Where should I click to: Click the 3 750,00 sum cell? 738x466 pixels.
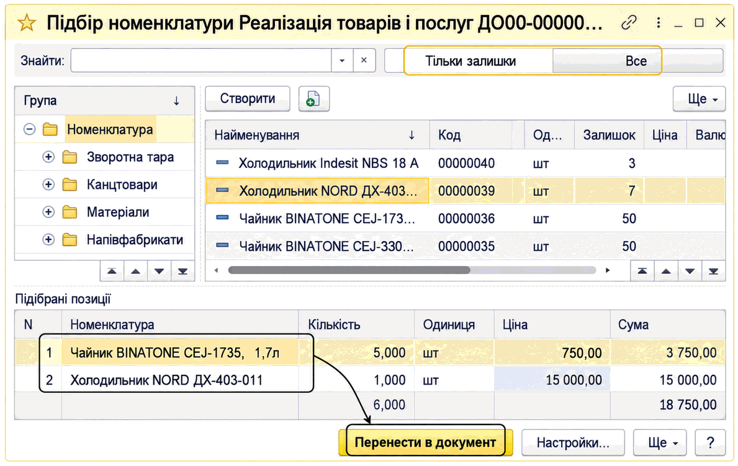[668, 353]
